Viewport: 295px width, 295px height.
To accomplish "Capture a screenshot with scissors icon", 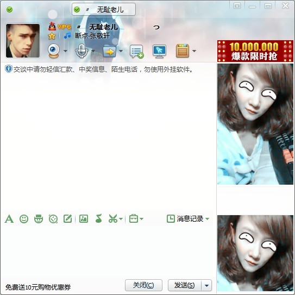I will (113, 218).
